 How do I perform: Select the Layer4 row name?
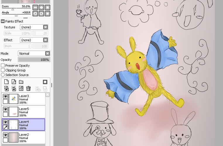tap(24, 122)
